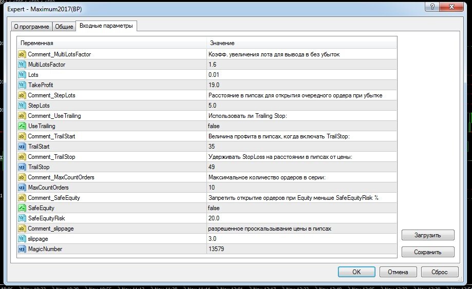Click the icon beside TakeProfit
This screenshot has width=472, height=289.
click(x=22, y=85)
